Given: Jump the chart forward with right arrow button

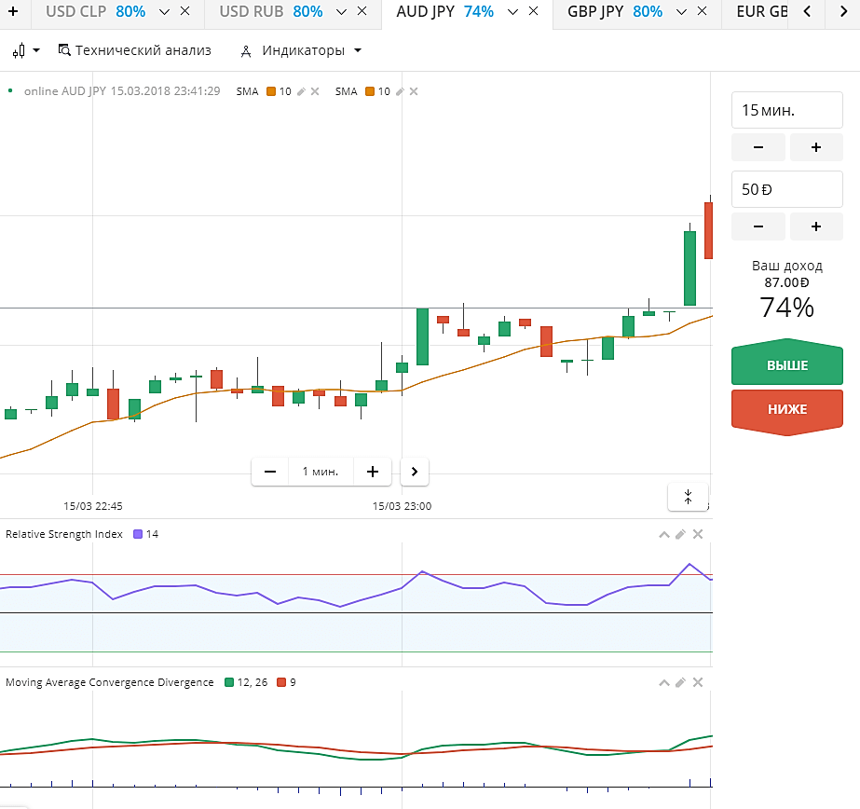Looking at the screenshot, I should pyautogui.click(x=414, y=472).
